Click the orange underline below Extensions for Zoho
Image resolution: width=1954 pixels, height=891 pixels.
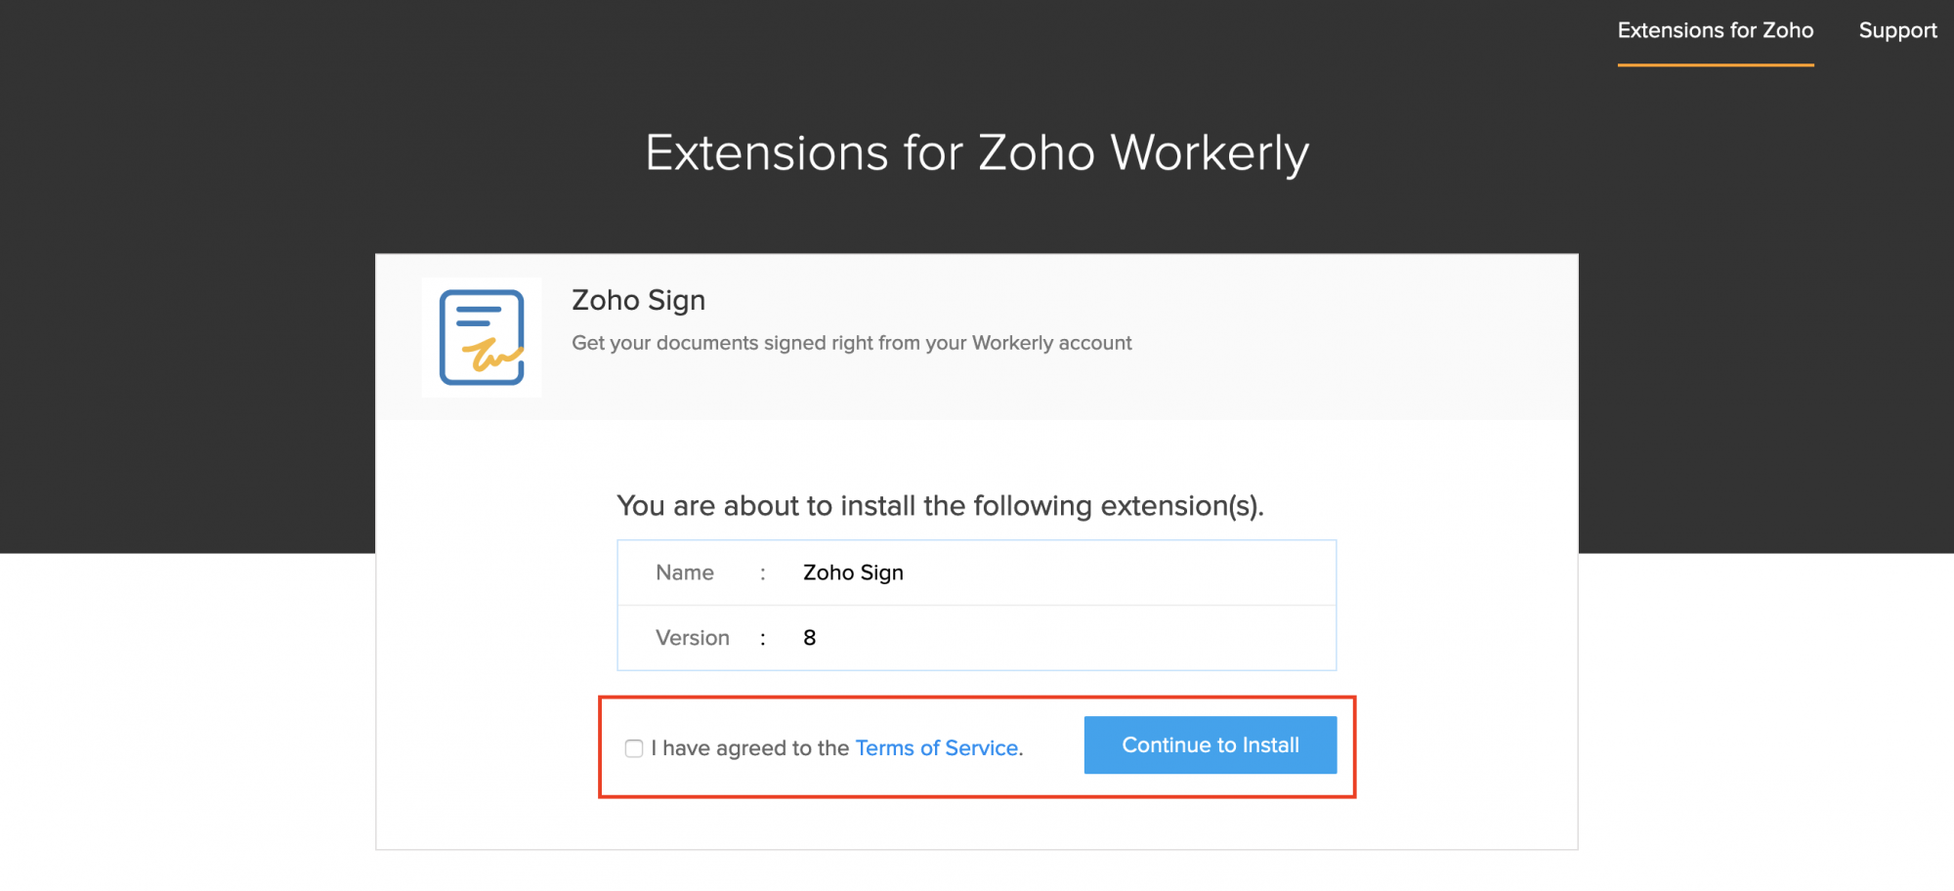click(x=1715, y=64)
